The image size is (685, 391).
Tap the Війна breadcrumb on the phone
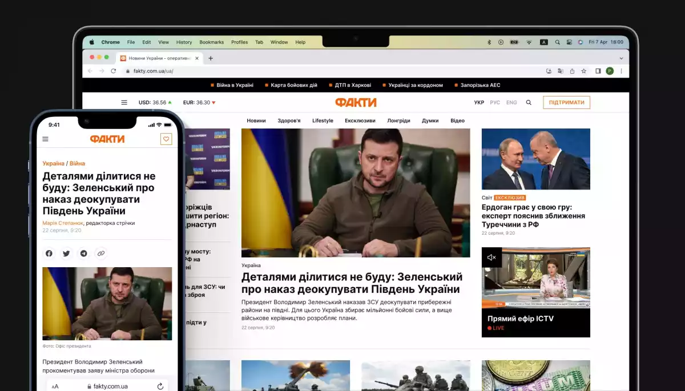(77, 163)
